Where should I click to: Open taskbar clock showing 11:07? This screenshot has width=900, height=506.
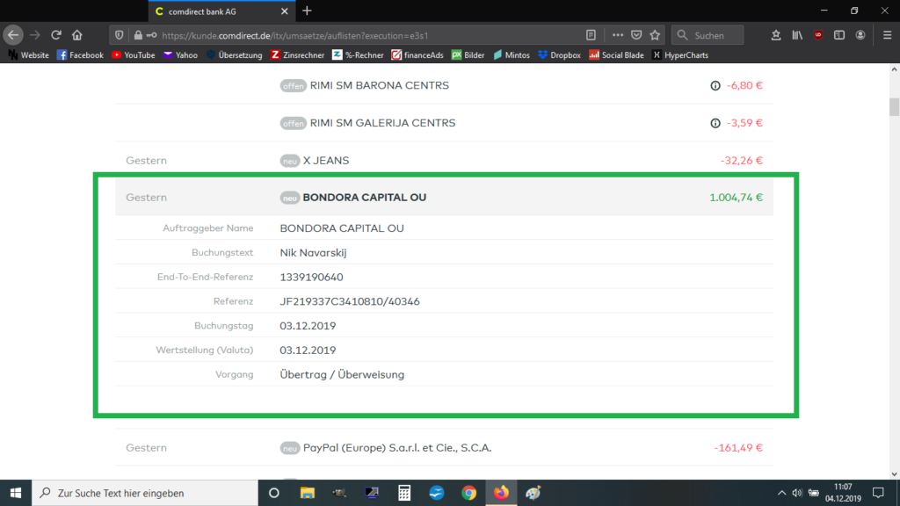[x=843, y=493]
